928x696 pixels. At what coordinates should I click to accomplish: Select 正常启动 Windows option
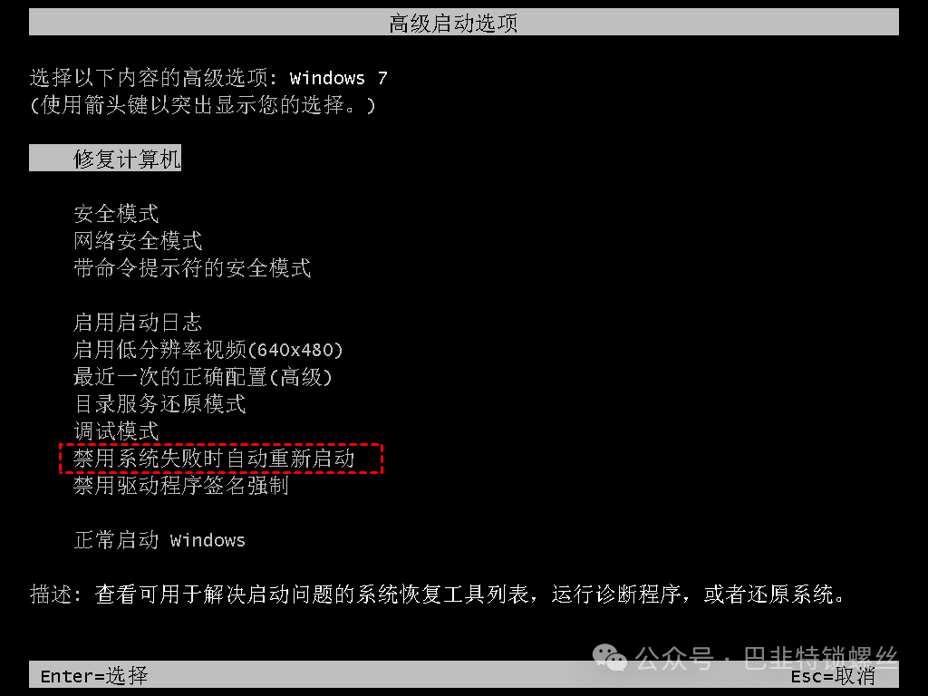(x=159, y=540)
